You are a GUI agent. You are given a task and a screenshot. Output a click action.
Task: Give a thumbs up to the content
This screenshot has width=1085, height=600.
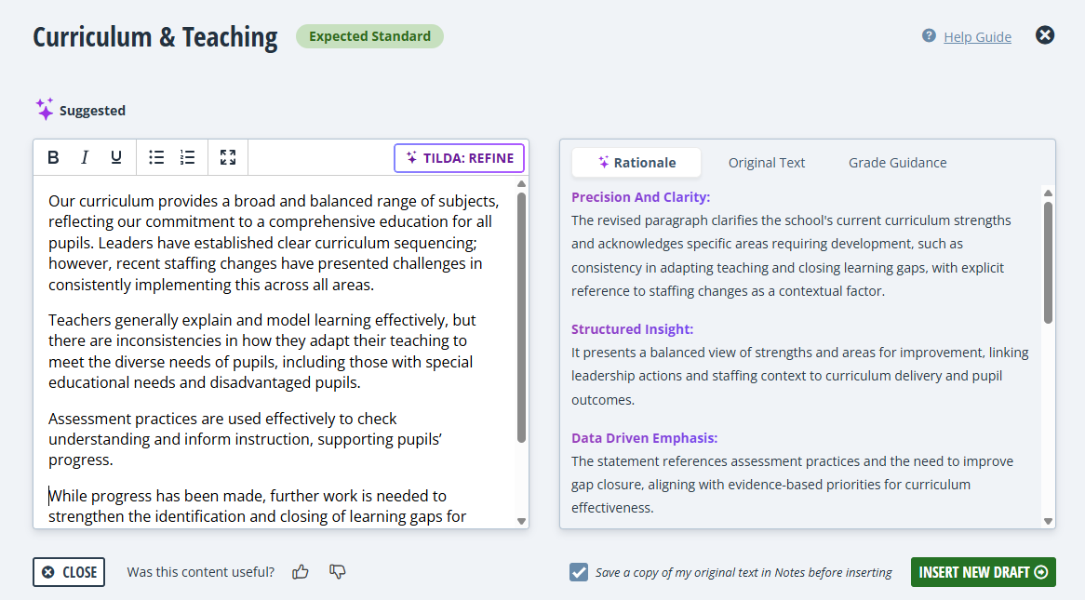pos(300,572)
